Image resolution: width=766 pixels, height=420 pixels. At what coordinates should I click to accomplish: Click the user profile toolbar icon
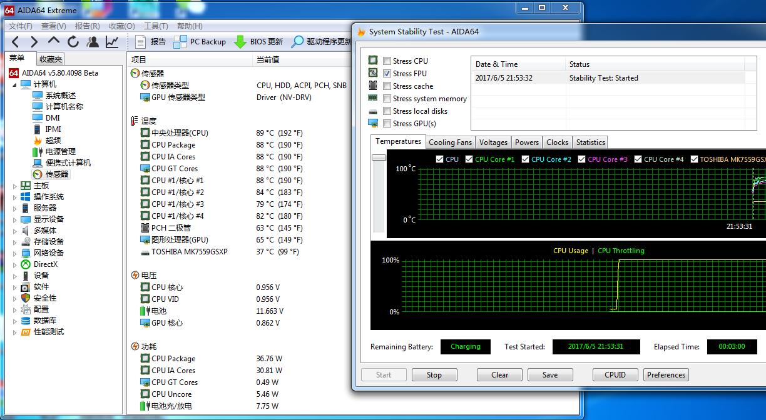click(93, 42)
